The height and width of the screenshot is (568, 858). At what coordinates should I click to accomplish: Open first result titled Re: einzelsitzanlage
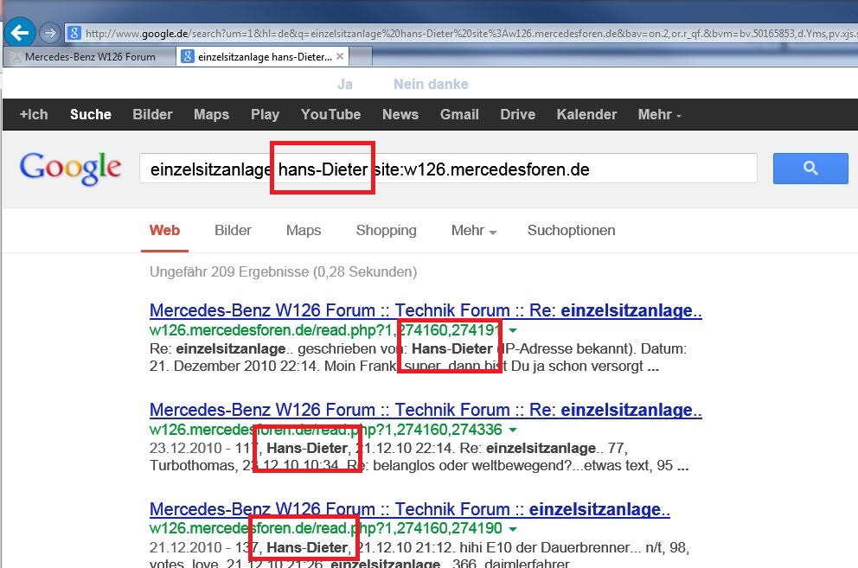pyautogui.click(x=426, y=310)
